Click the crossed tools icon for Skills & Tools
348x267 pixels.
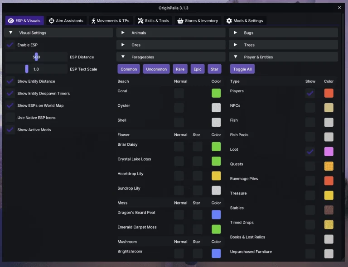click(140, 21)
